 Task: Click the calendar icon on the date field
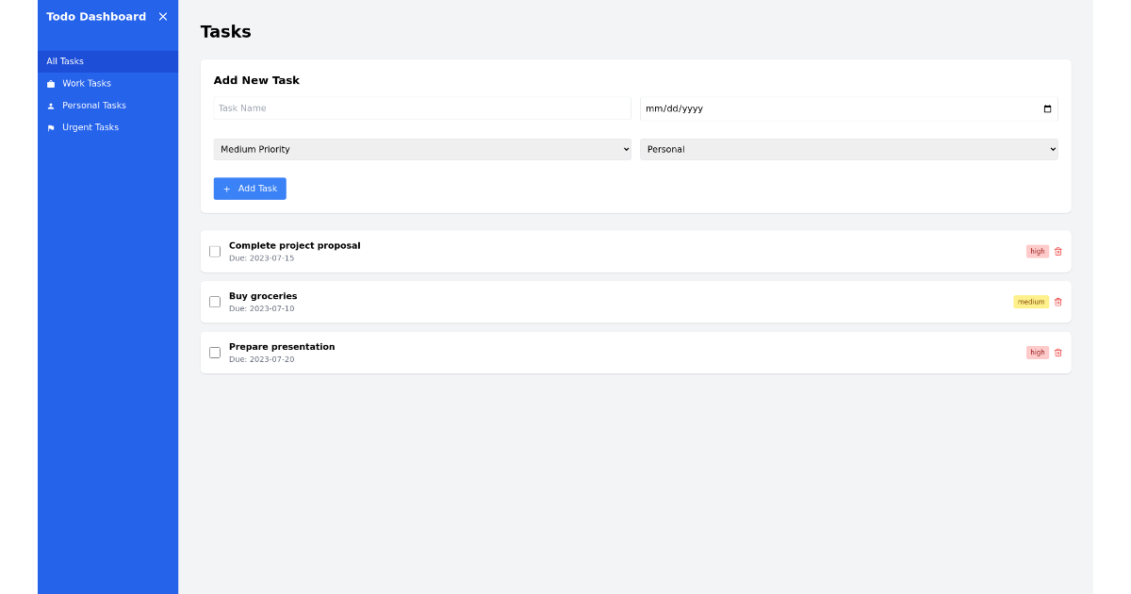(x=1046, y=108)
